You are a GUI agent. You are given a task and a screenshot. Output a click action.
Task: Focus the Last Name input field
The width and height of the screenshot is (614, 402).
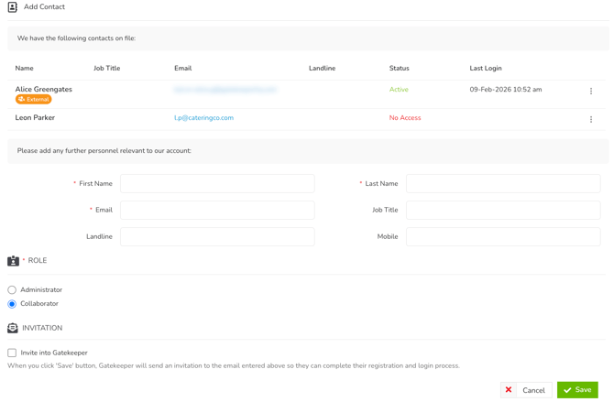click(503, 184)
